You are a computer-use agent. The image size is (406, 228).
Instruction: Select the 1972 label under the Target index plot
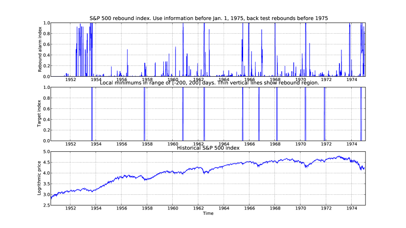[x=326, y=144]
